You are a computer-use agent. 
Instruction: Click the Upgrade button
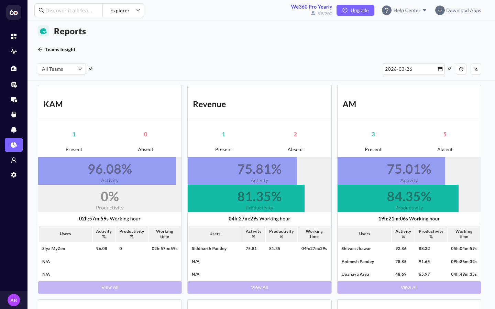pyautogui.click(x=355, y=10)
